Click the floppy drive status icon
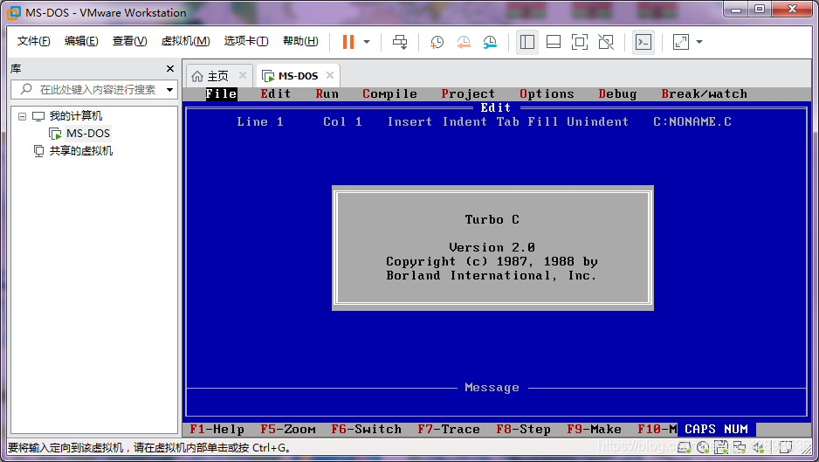Viewport: 819px width, 462px height. (721, 447)
